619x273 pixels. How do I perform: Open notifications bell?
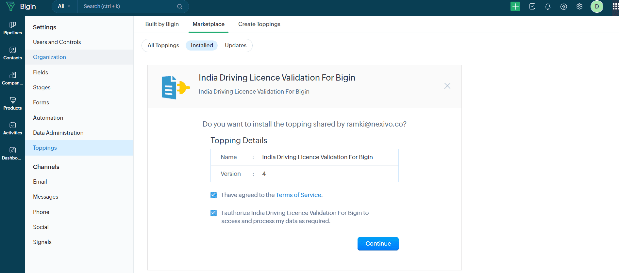(548, 7)
